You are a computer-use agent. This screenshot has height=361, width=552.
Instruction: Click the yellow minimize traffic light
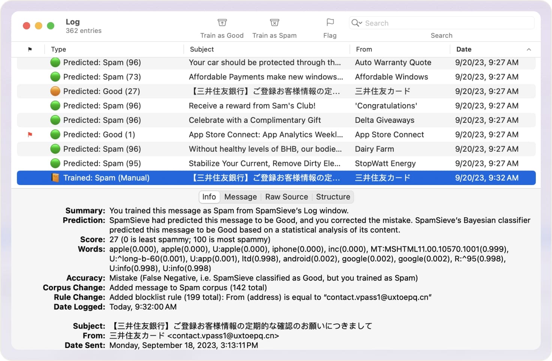(39, 25)
